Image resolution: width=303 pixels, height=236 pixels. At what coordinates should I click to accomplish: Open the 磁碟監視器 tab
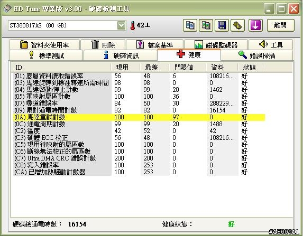click(x=216, y=45)
